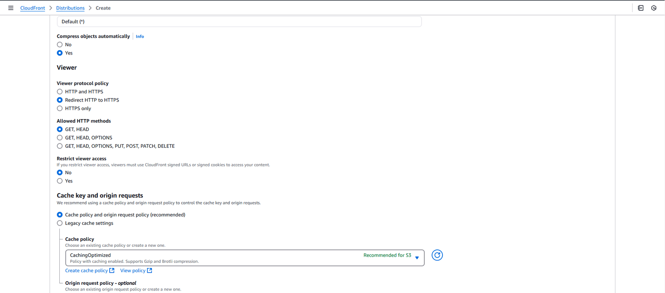This screenshot has width=665, height=293.
Task: Click the cache policy dropdown arrow
Action: pos(417,258)
